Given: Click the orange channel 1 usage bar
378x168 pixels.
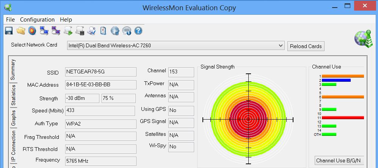Looking at the screenshot, I should [x=343, y=76].
